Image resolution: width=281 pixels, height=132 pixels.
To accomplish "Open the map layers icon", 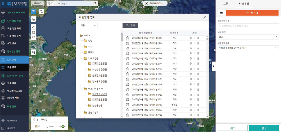I will point(41,11).
